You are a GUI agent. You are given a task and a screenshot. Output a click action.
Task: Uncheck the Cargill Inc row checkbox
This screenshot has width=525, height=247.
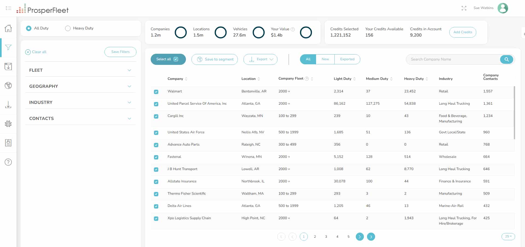coord(156,116)
